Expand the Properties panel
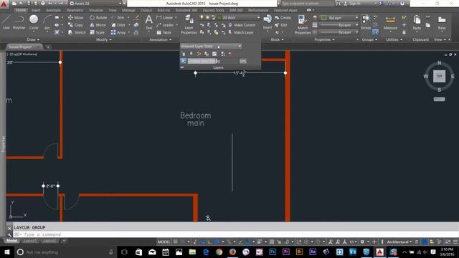Screen dimensions: 459x258 point(324,39)
